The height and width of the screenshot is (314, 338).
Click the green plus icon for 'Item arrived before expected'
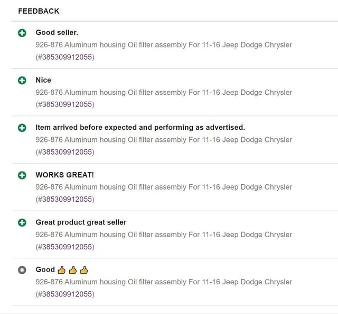click(22, 128)
